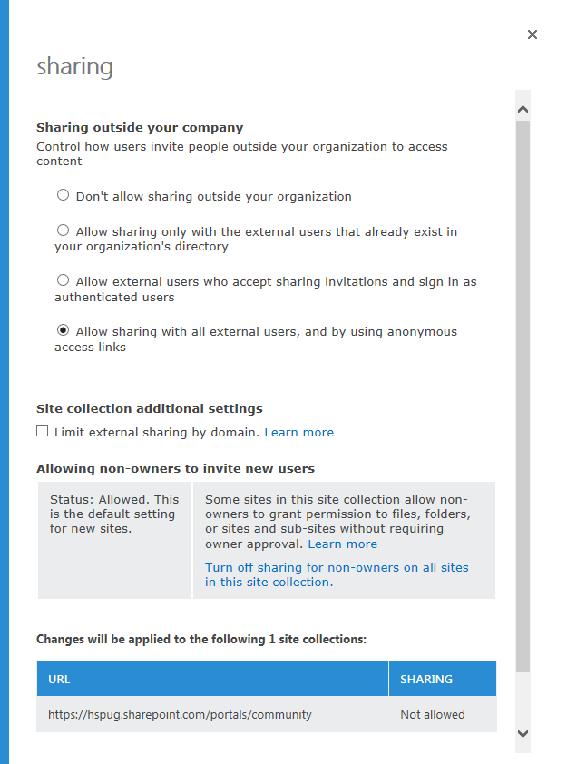Choose sharing only with existing external users
567x764 pixels.
63,230
